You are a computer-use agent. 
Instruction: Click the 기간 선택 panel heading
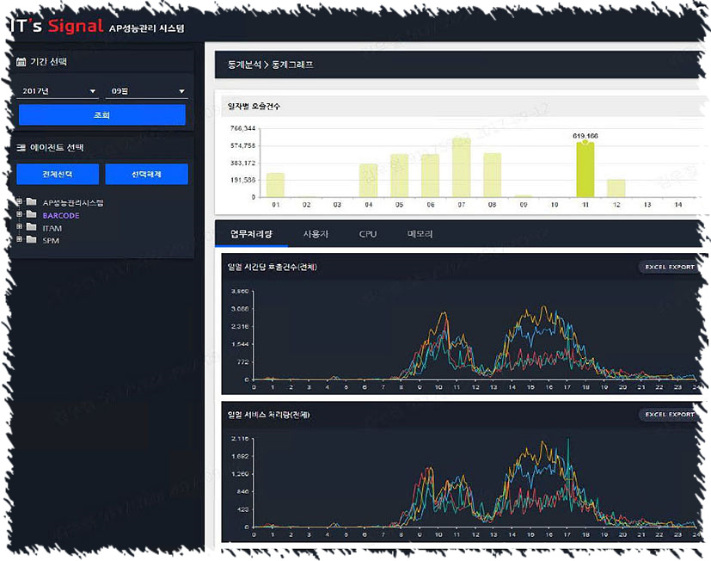click(x=48, y=62)
